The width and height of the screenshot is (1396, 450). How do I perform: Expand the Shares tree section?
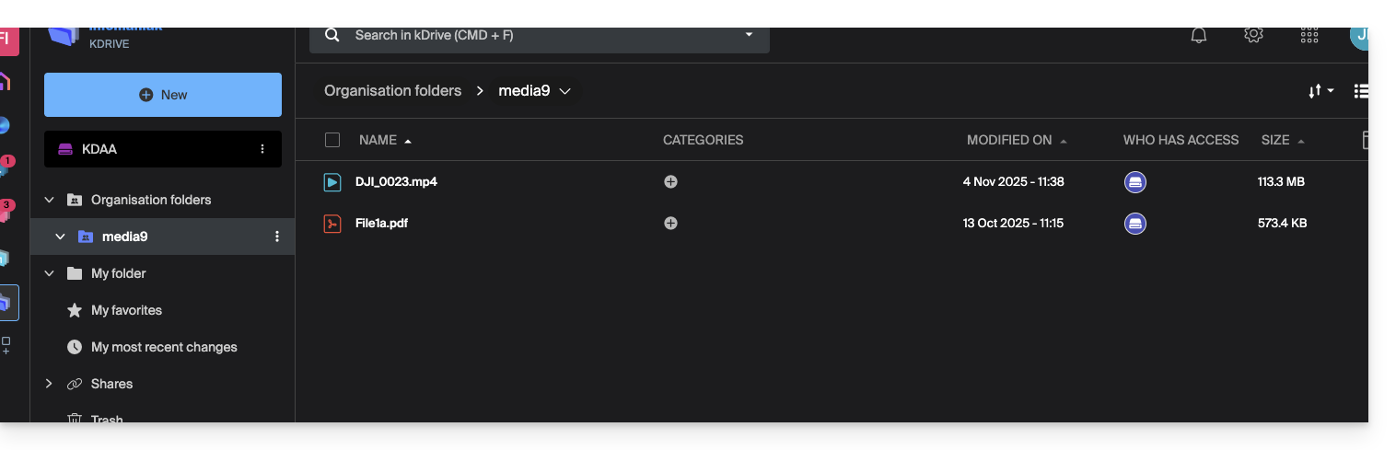coord(49,384)
